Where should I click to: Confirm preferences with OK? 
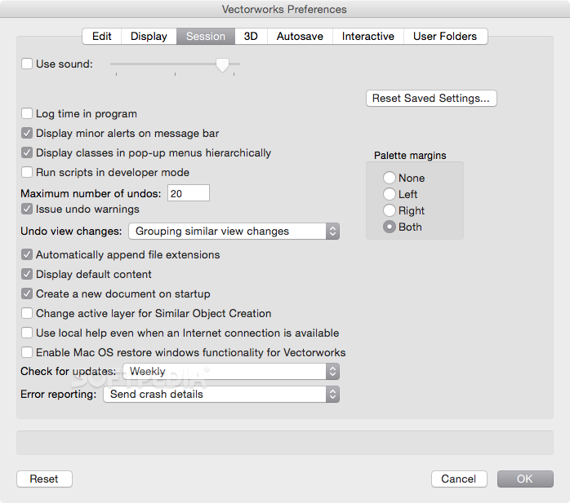pos(525,479)
